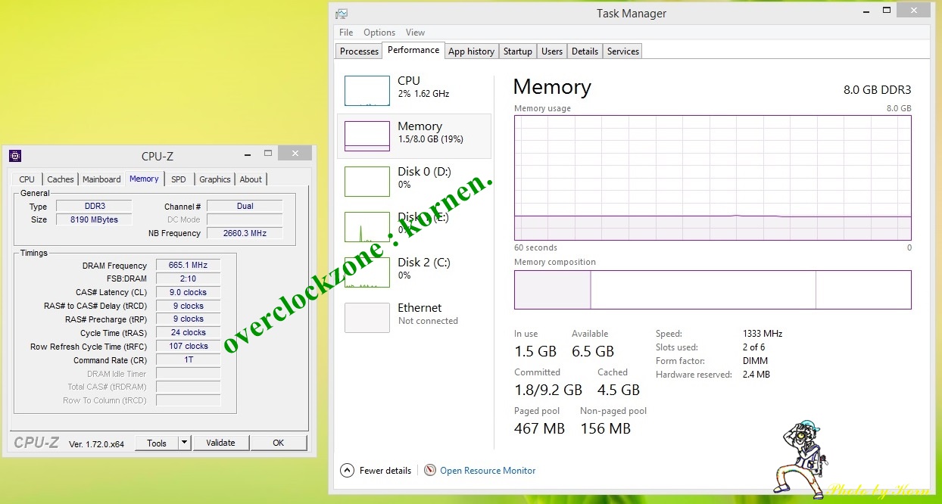This screenshot has width=942, height=504.
Task: Switch to the Details tab
Action: coord(585,51)
